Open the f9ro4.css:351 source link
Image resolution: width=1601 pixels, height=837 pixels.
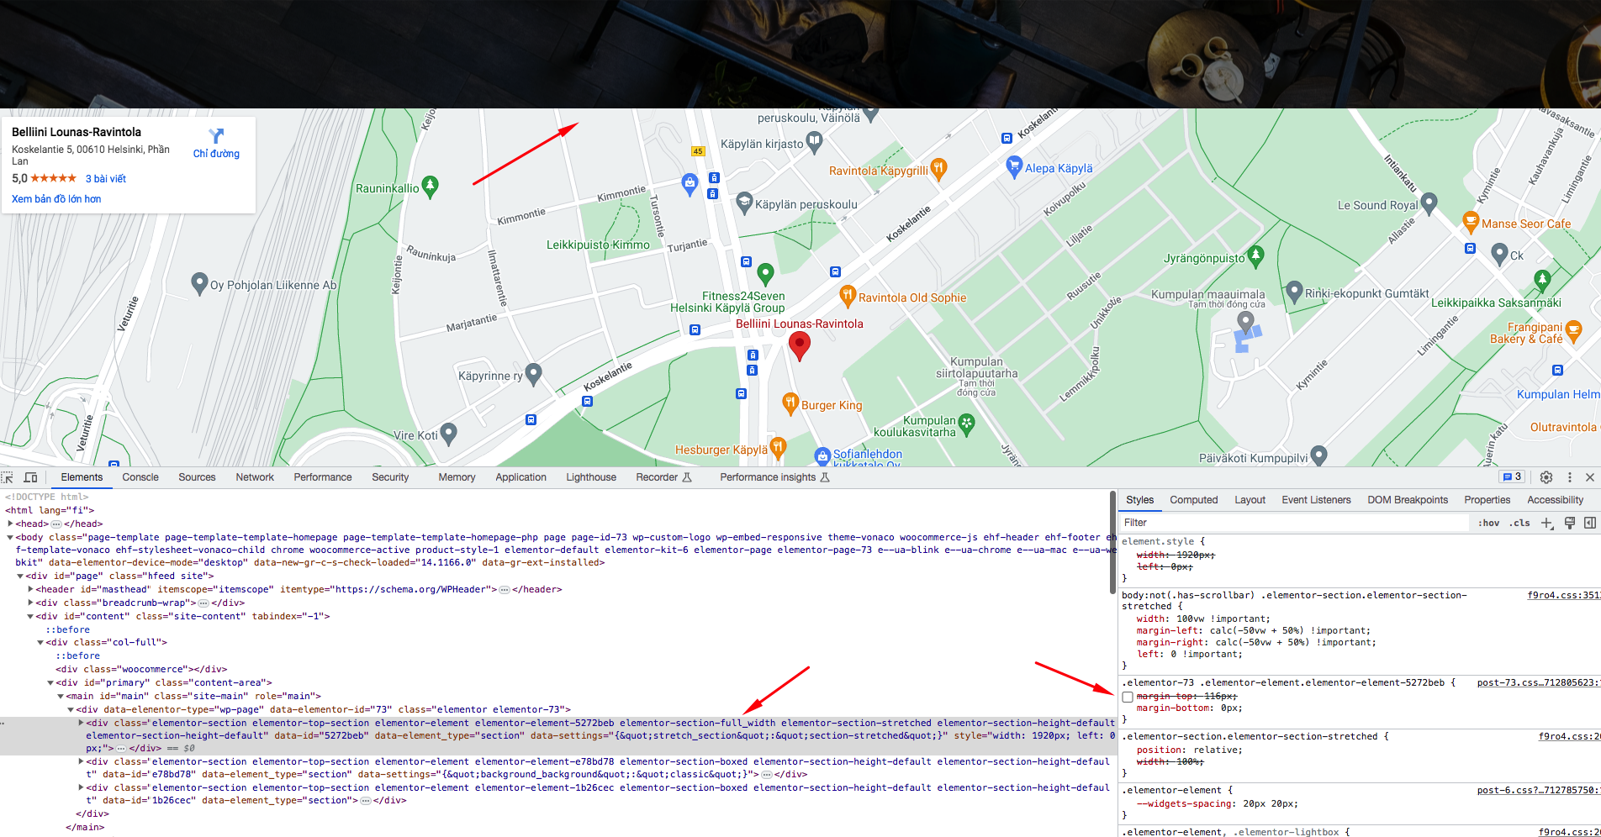coord(1563,595)
